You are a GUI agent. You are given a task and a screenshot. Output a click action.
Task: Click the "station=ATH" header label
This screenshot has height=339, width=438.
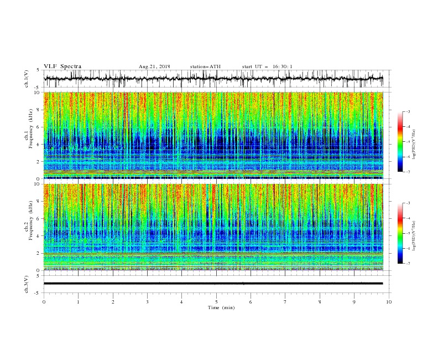pos(205,66)
